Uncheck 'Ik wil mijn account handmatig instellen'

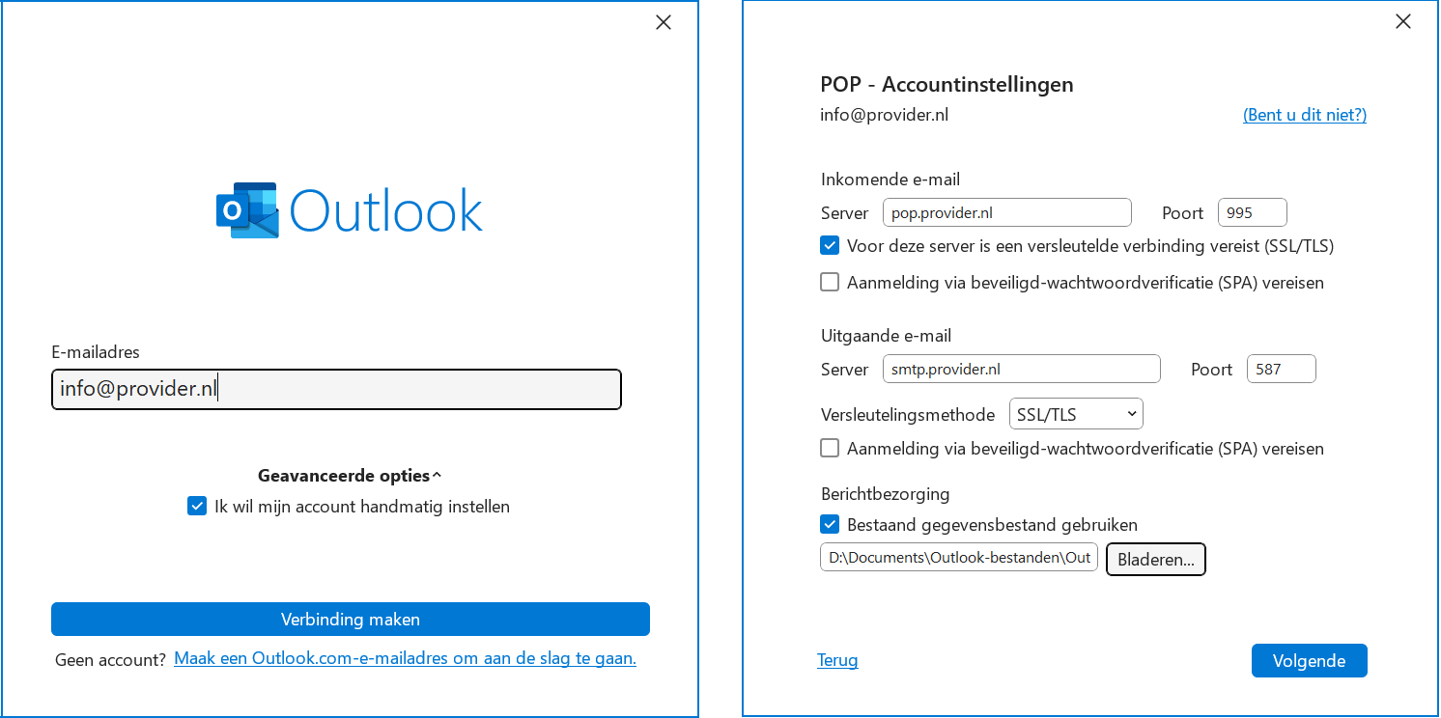[197, 506]
